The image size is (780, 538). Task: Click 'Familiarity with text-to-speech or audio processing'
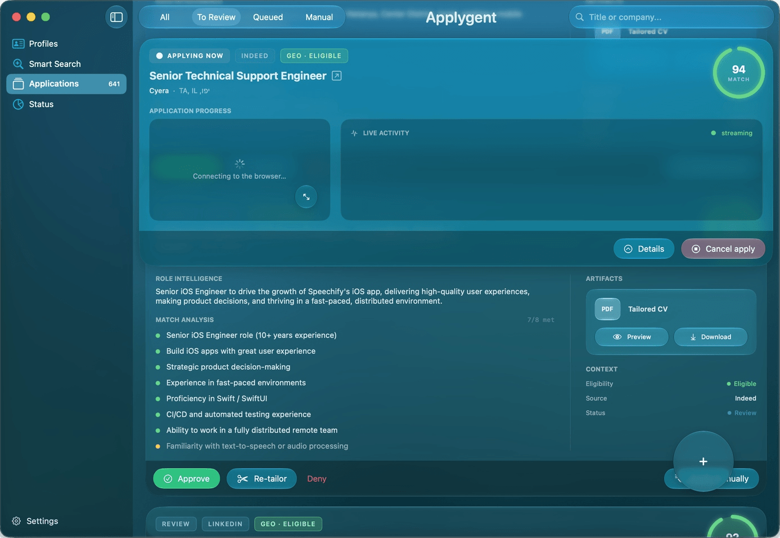(257, 446)
